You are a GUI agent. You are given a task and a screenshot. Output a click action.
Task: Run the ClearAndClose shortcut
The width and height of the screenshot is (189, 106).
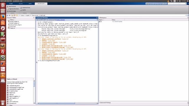25,8
